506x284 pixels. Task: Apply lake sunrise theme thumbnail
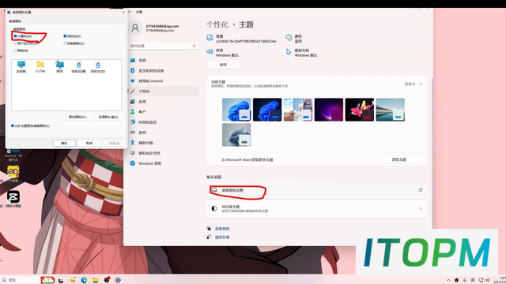pos(390,110)
